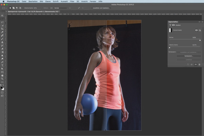Open the Bearbeiten menu
The image size is (204, 136).
coord(33,1)
